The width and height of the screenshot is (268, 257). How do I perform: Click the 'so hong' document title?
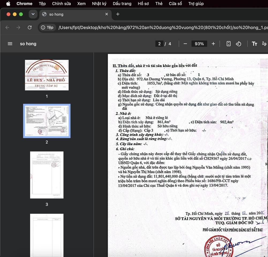pyautogui.click(x=28, y=44)
